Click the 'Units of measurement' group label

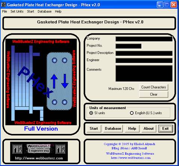[108, 108]
